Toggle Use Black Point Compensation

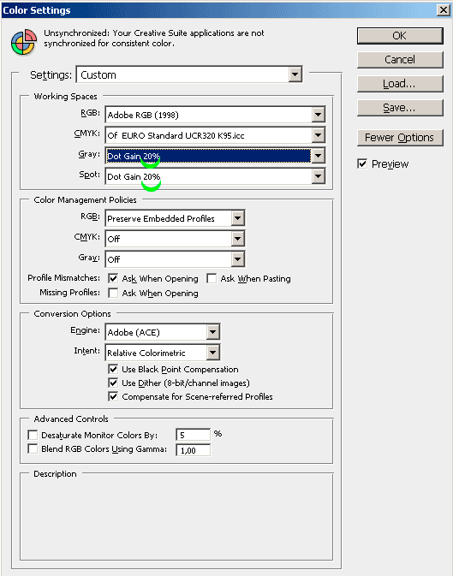[113, 369]
